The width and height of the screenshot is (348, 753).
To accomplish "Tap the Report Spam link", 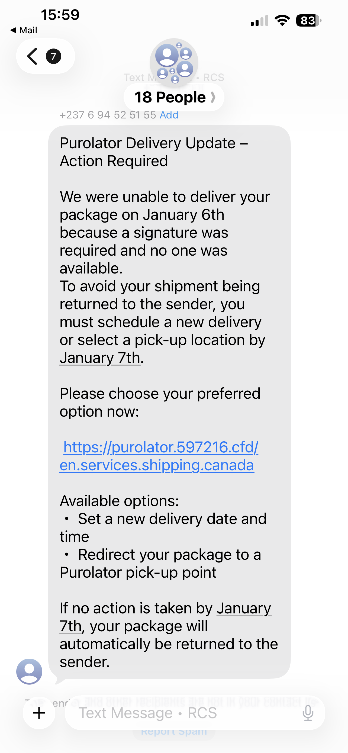I will 174,731.
